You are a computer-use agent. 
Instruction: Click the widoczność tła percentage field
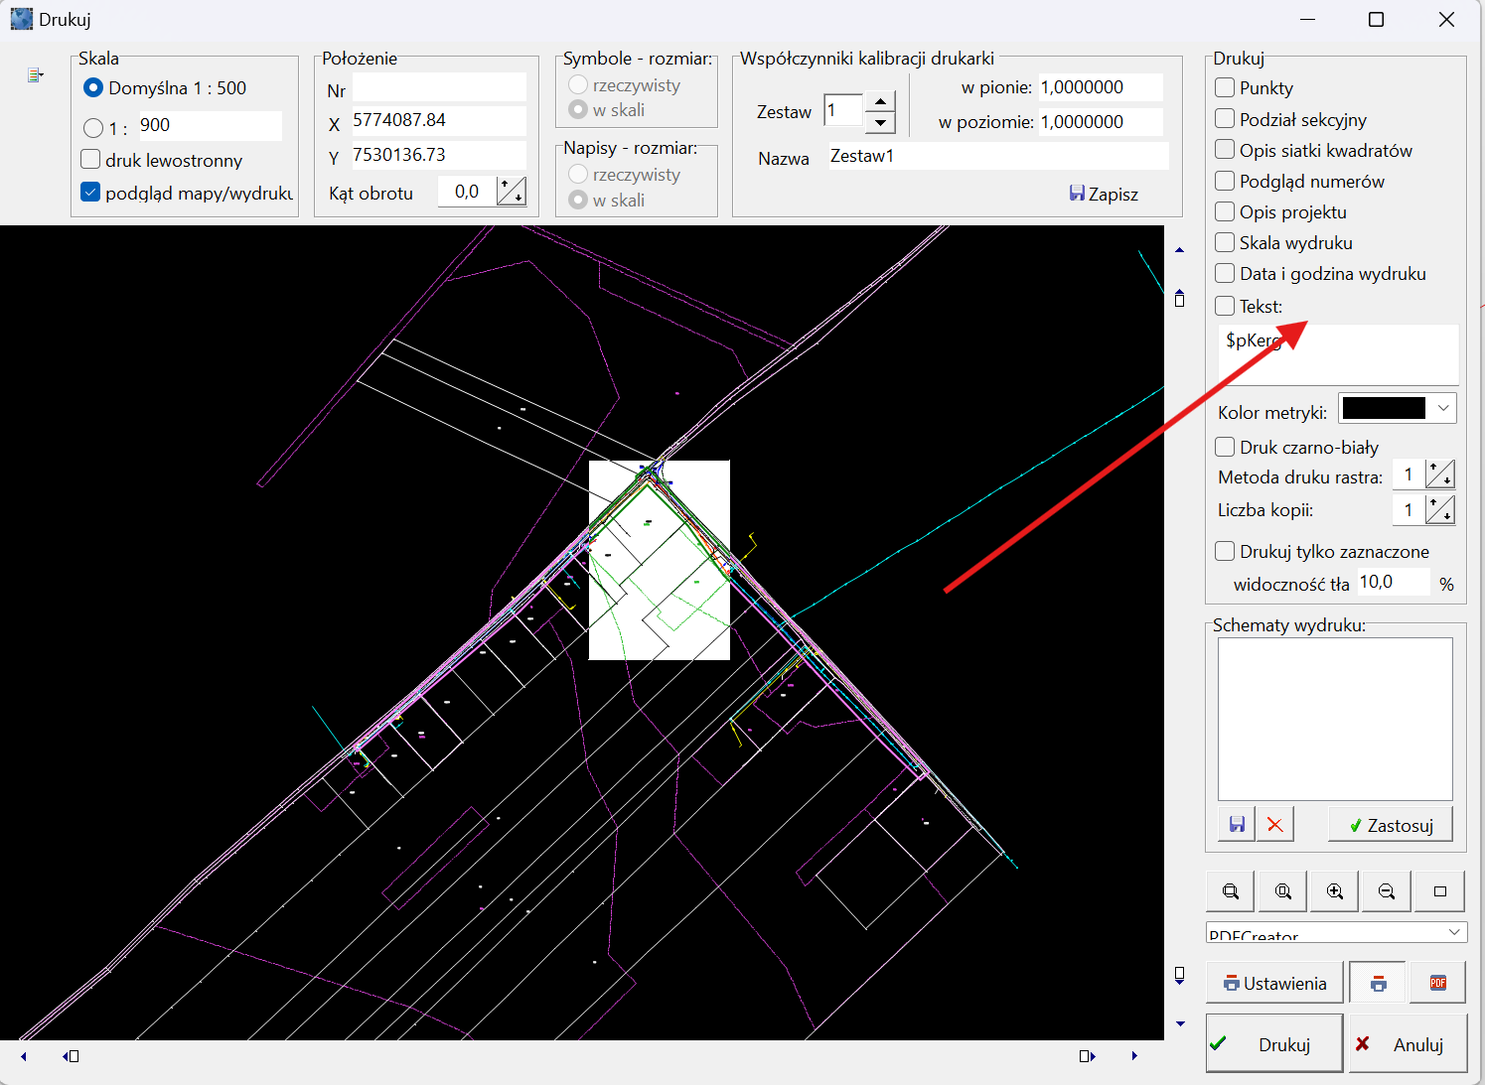tap(1394, 582)
